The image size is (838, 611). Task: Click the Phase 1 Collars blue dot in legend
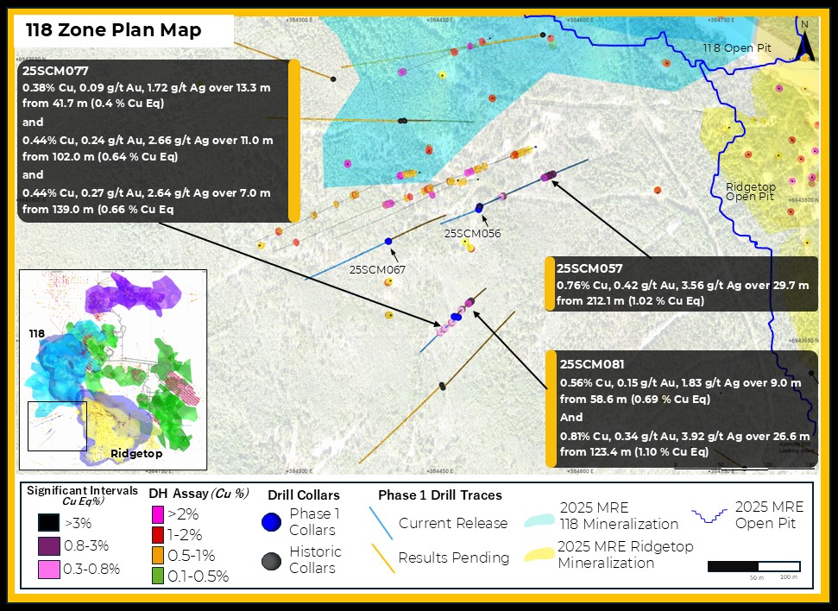coord(269,522)
